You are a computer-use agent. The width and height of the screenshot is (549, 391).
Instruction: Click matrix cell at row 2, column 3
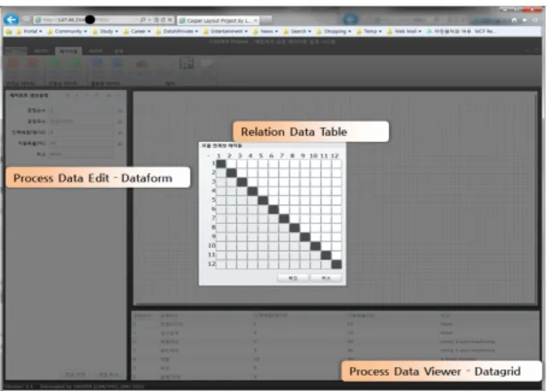pyautogui.click(x=242, y=173)
